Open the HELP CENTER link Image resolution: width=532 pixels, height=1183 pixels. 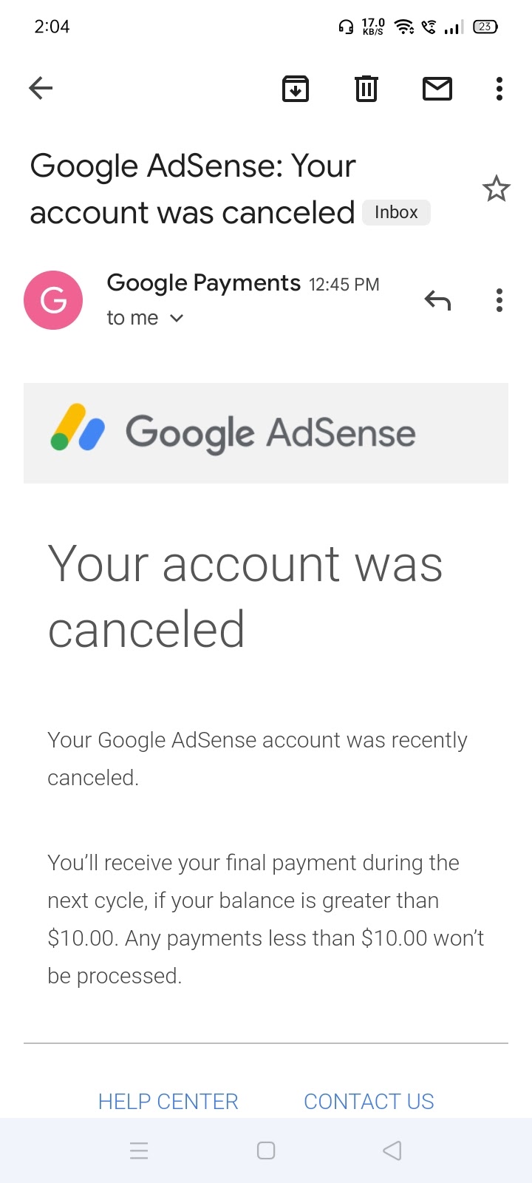pyautogui.click(x=168, y=1101)
